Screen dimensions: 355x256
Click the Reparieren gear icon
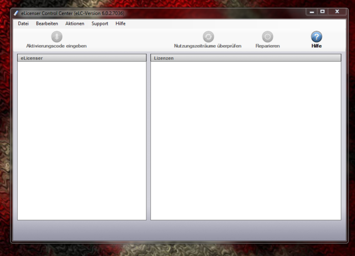[267, 37]
